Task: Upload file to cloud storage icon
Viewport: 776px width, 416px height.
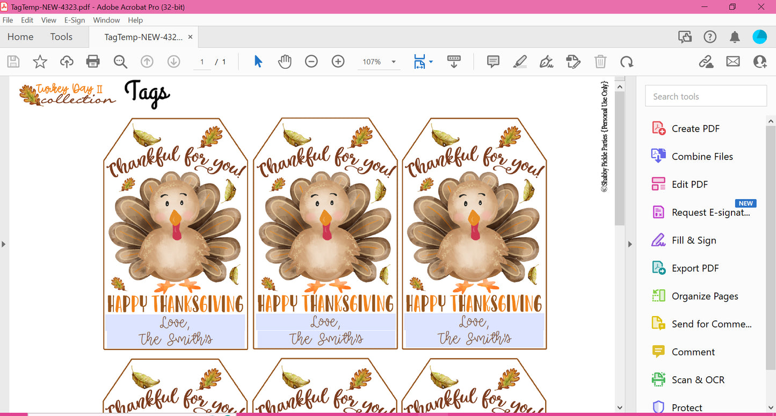Action: 67,62
